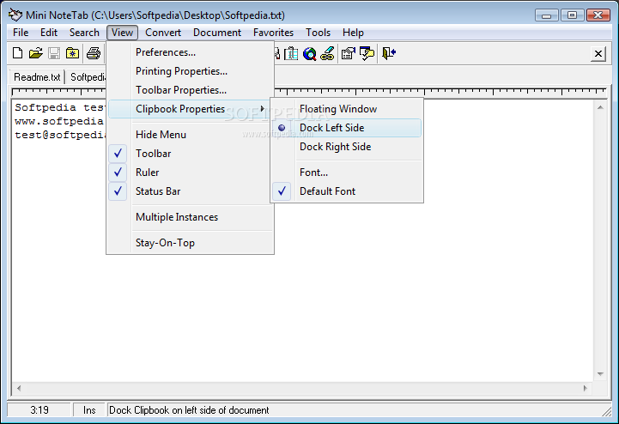Click the status hint about docking Clipbook
The width and height of the screenshot is (619, 424).
pyautogui.click(x=189, y=410)
